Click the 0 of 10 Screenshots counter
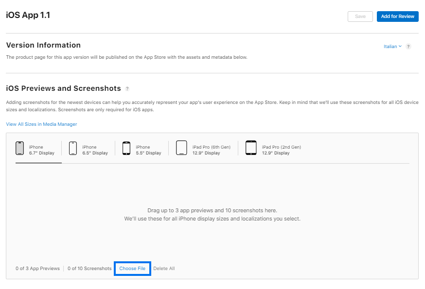Viewport: 425px width, 289px height. [x=89, y=269]
